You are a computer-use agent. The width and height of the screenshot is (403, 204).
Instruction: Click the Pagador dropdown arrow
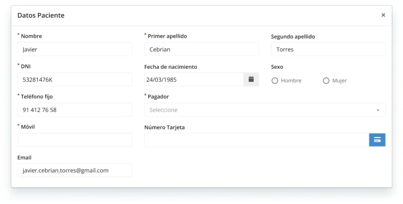click(x=378, y=110)
